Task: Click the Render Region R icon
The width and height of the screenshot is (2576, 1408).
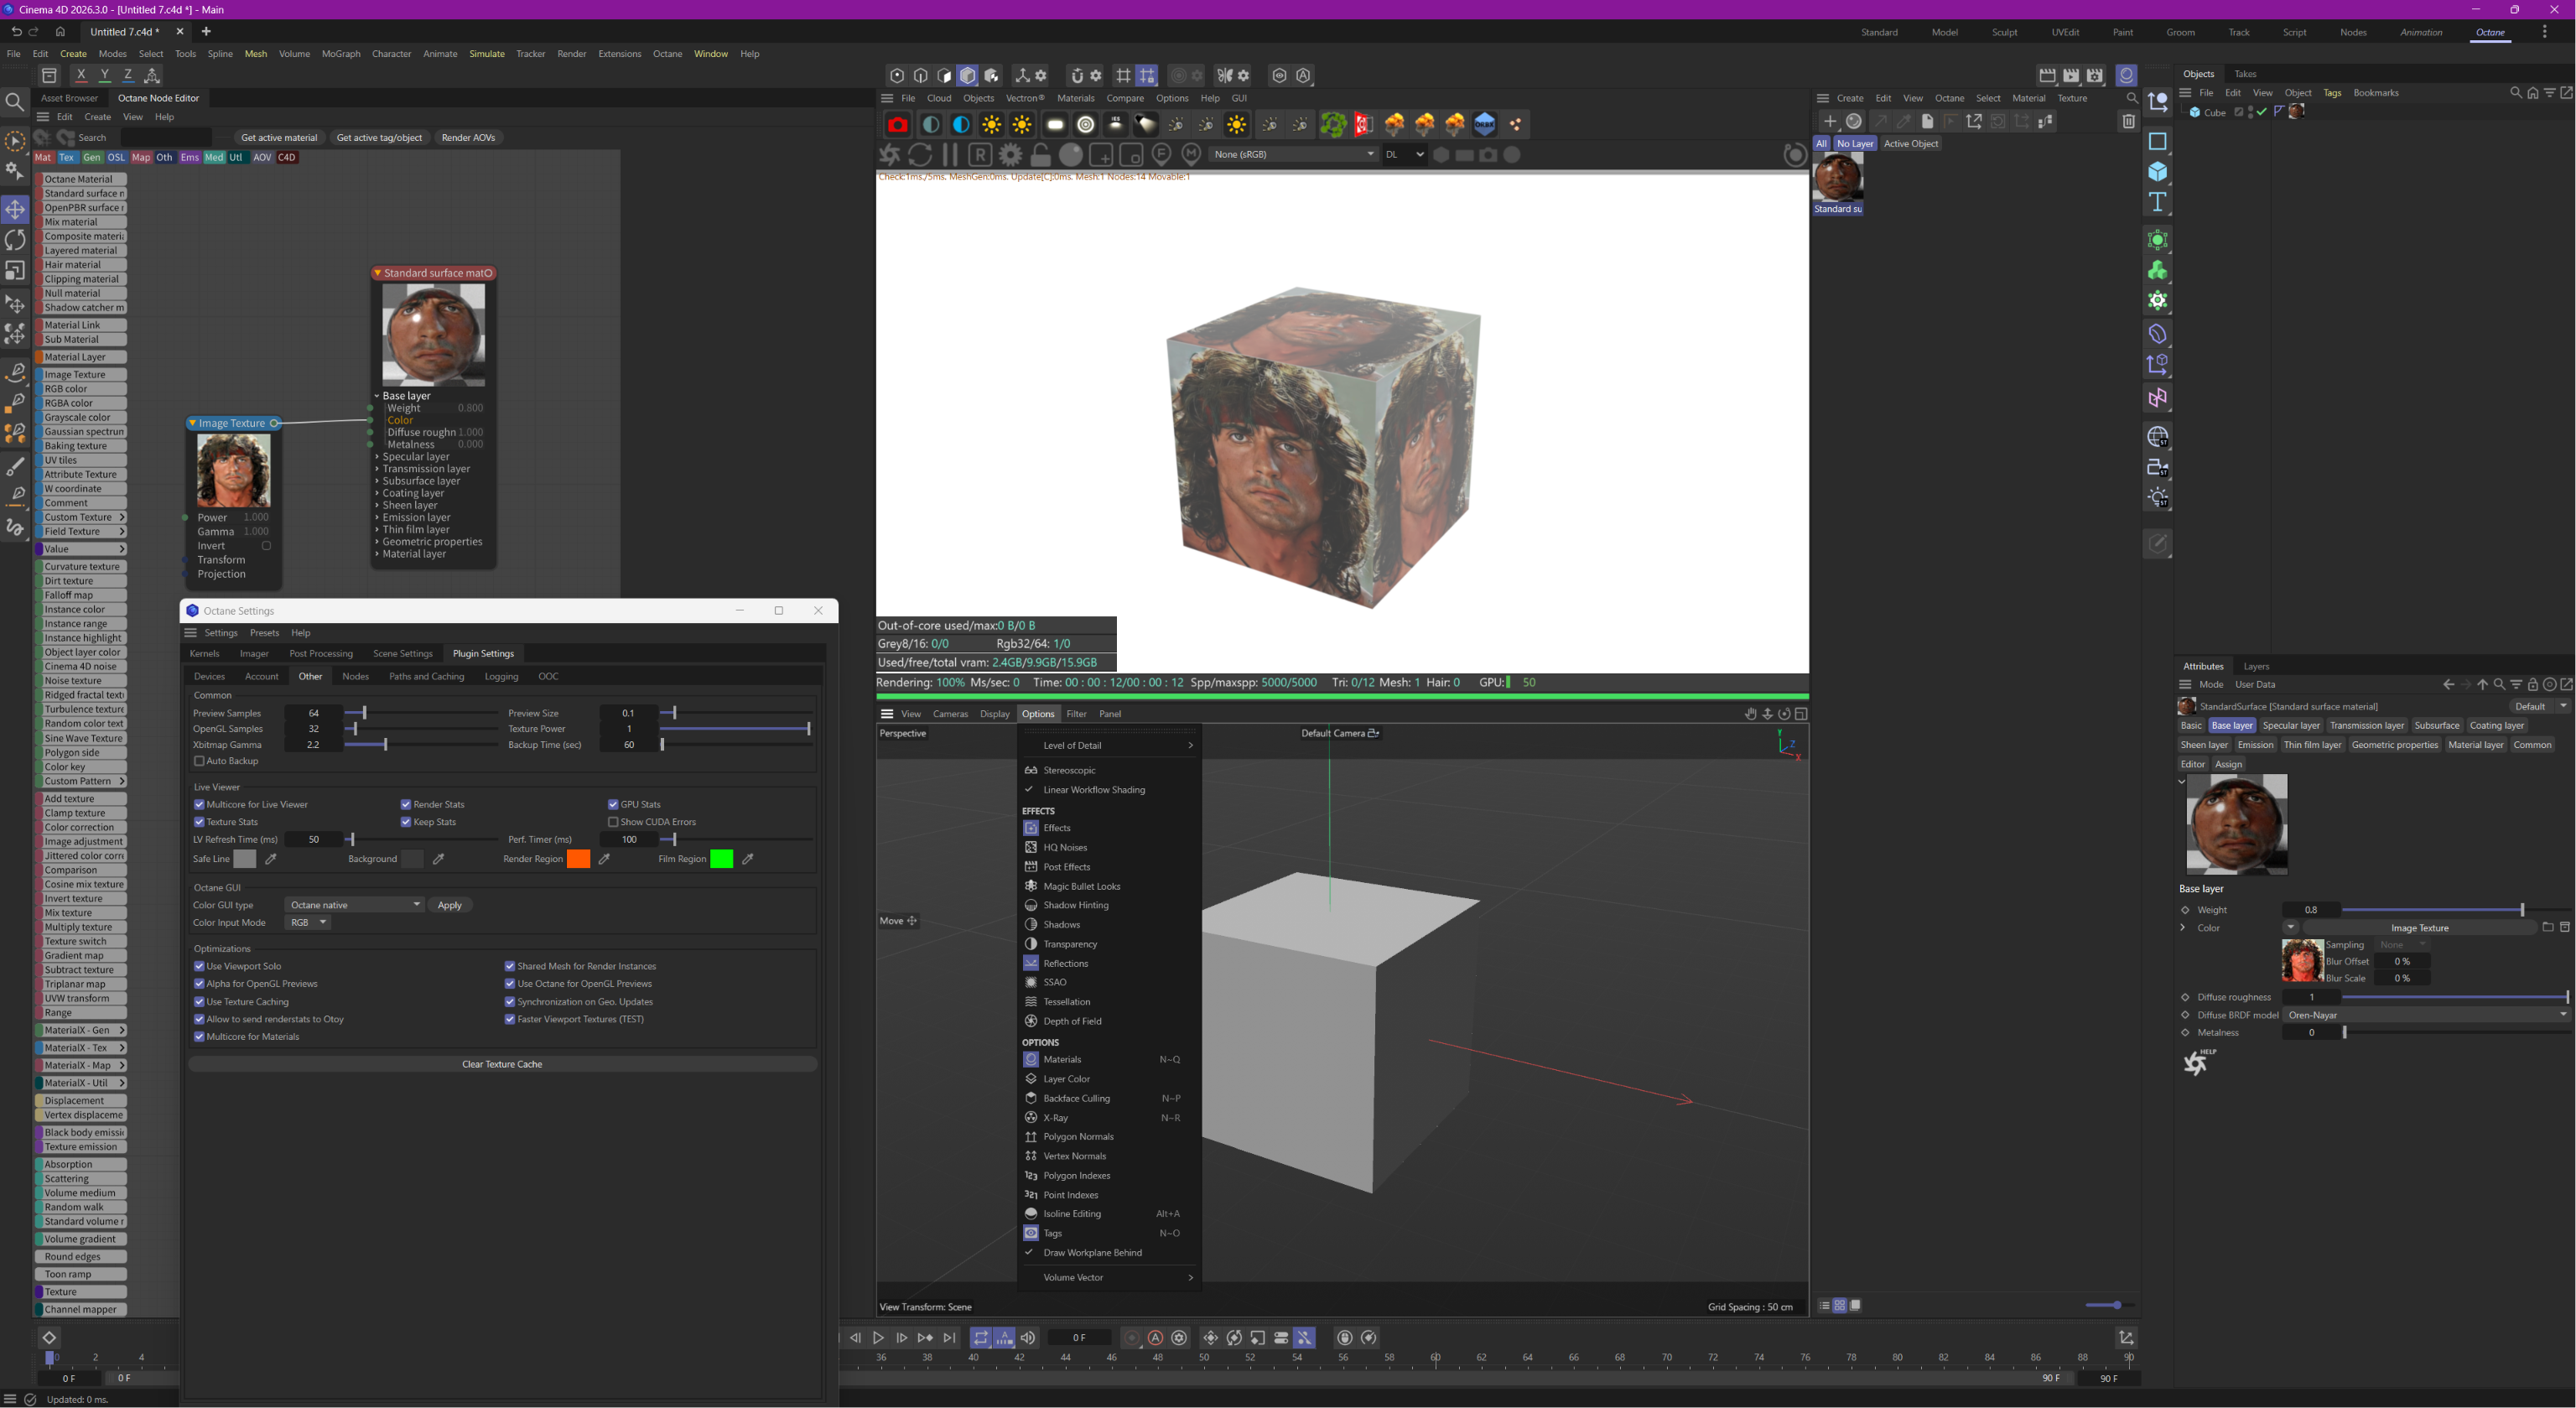Action: pos(980,155)
